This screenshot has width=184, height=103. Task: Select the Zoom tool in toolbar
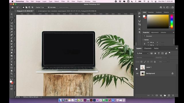click(11, 74)
